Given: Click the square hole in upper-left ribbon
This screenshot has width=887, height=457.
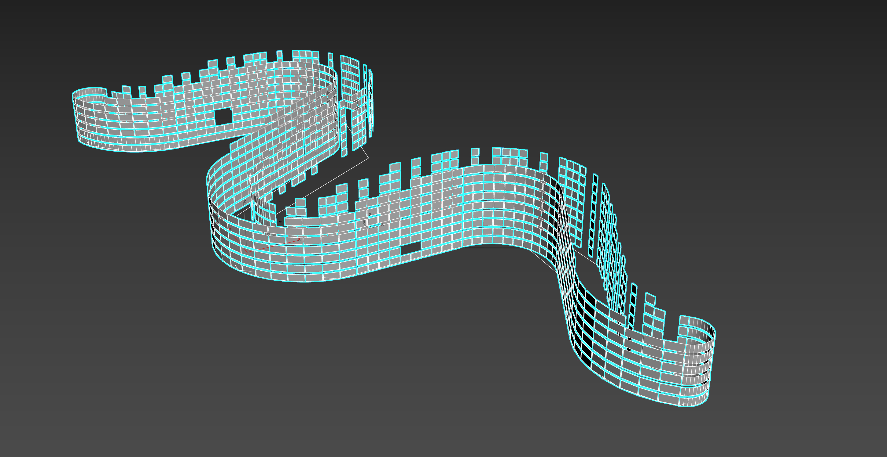Looking at the screenshot, I should click(223, 116).
